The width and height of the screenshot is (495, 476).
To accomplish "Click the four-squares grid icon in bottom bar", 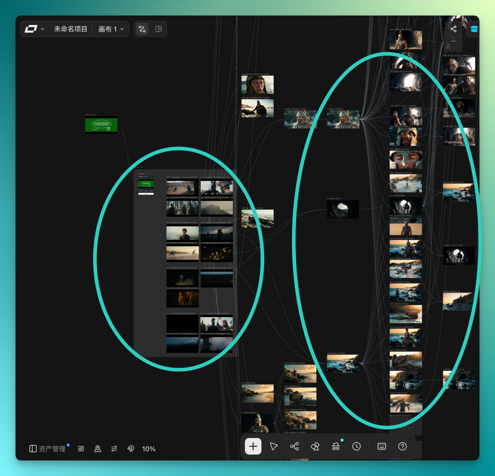I will pos(81,448).
